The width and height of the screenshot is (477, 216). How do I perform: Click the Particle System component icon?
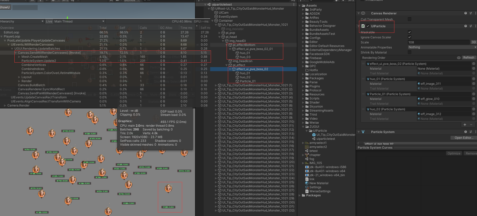[x=363, y=132]
